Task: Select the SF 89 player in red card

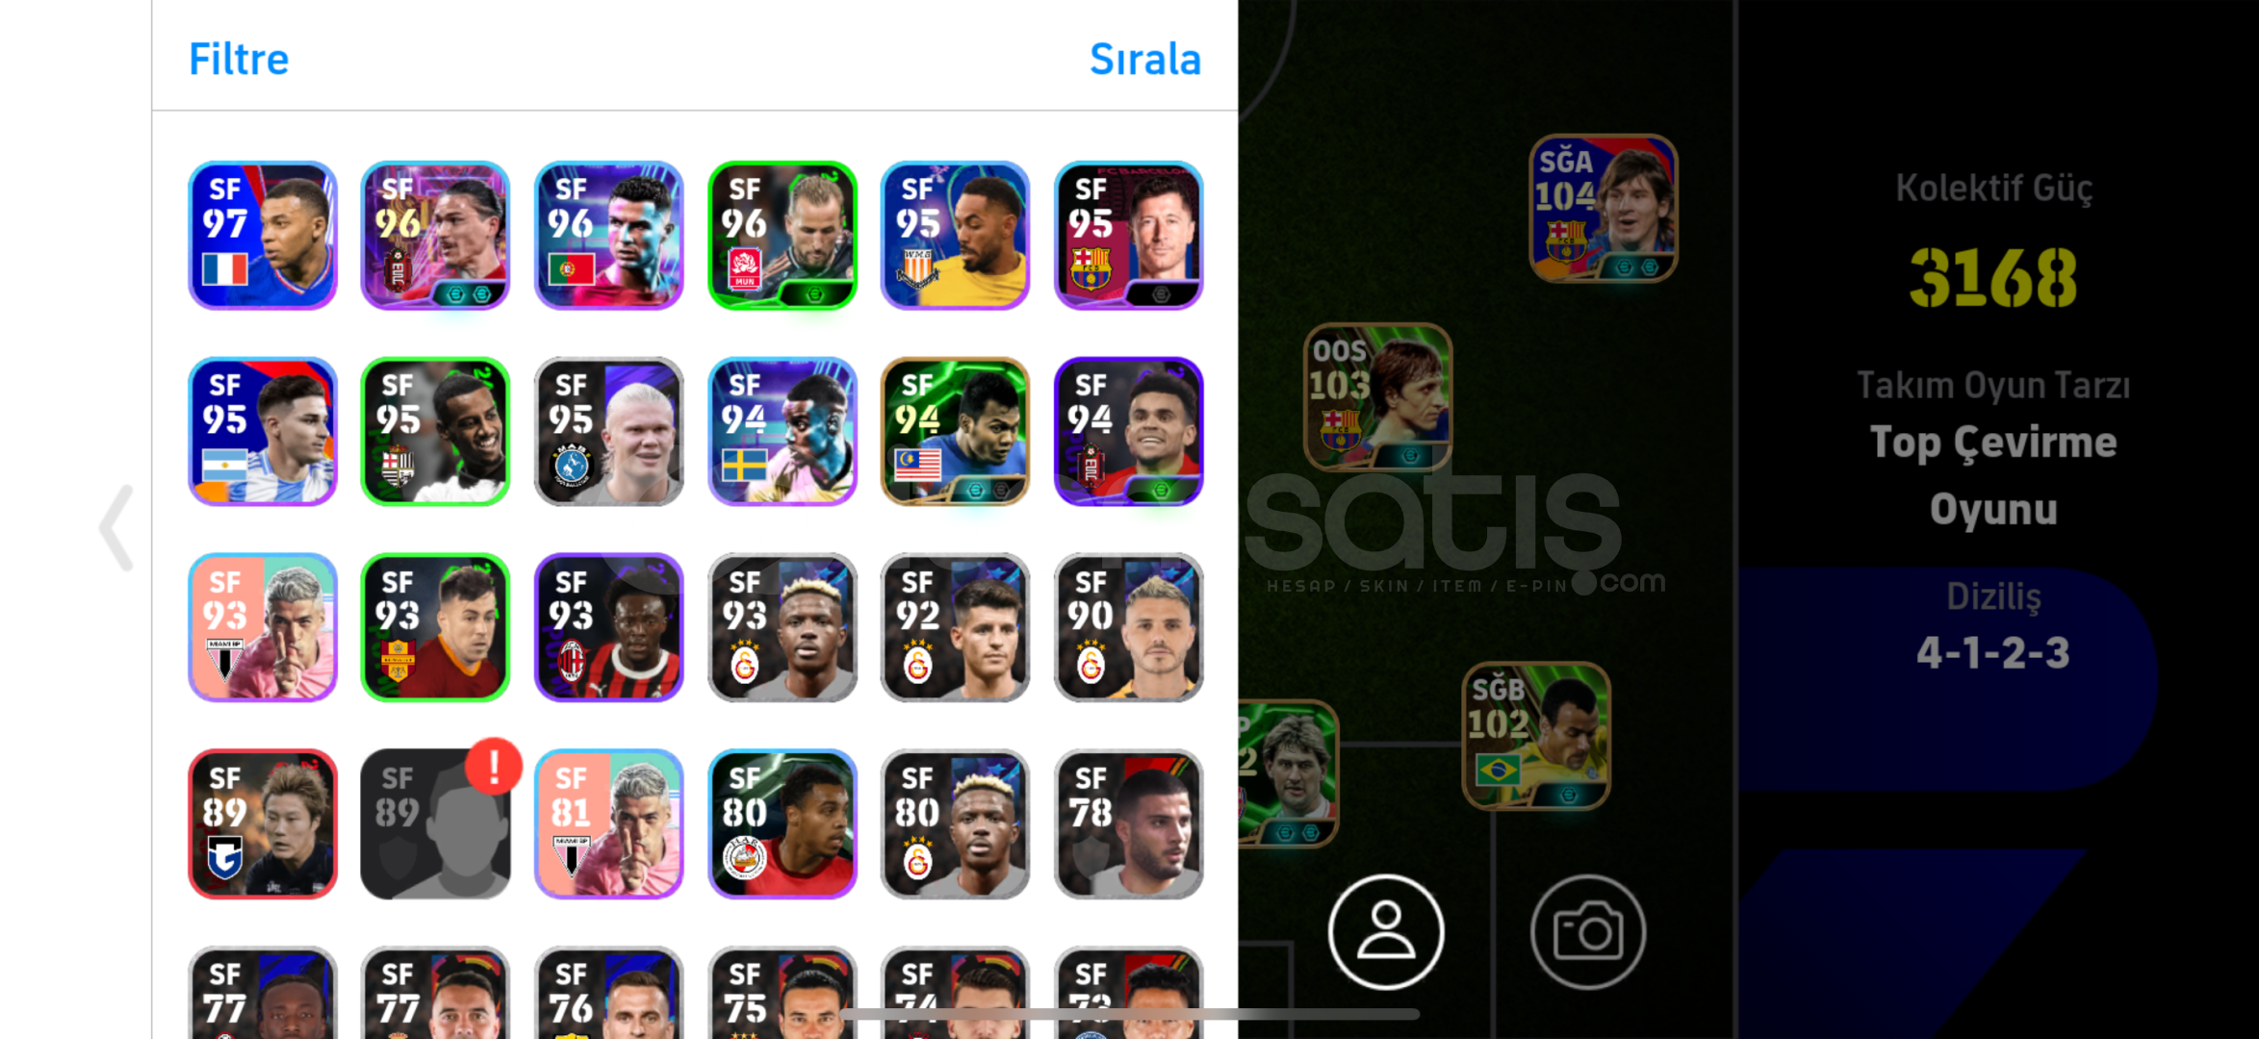Action: (x=263, y=824)
